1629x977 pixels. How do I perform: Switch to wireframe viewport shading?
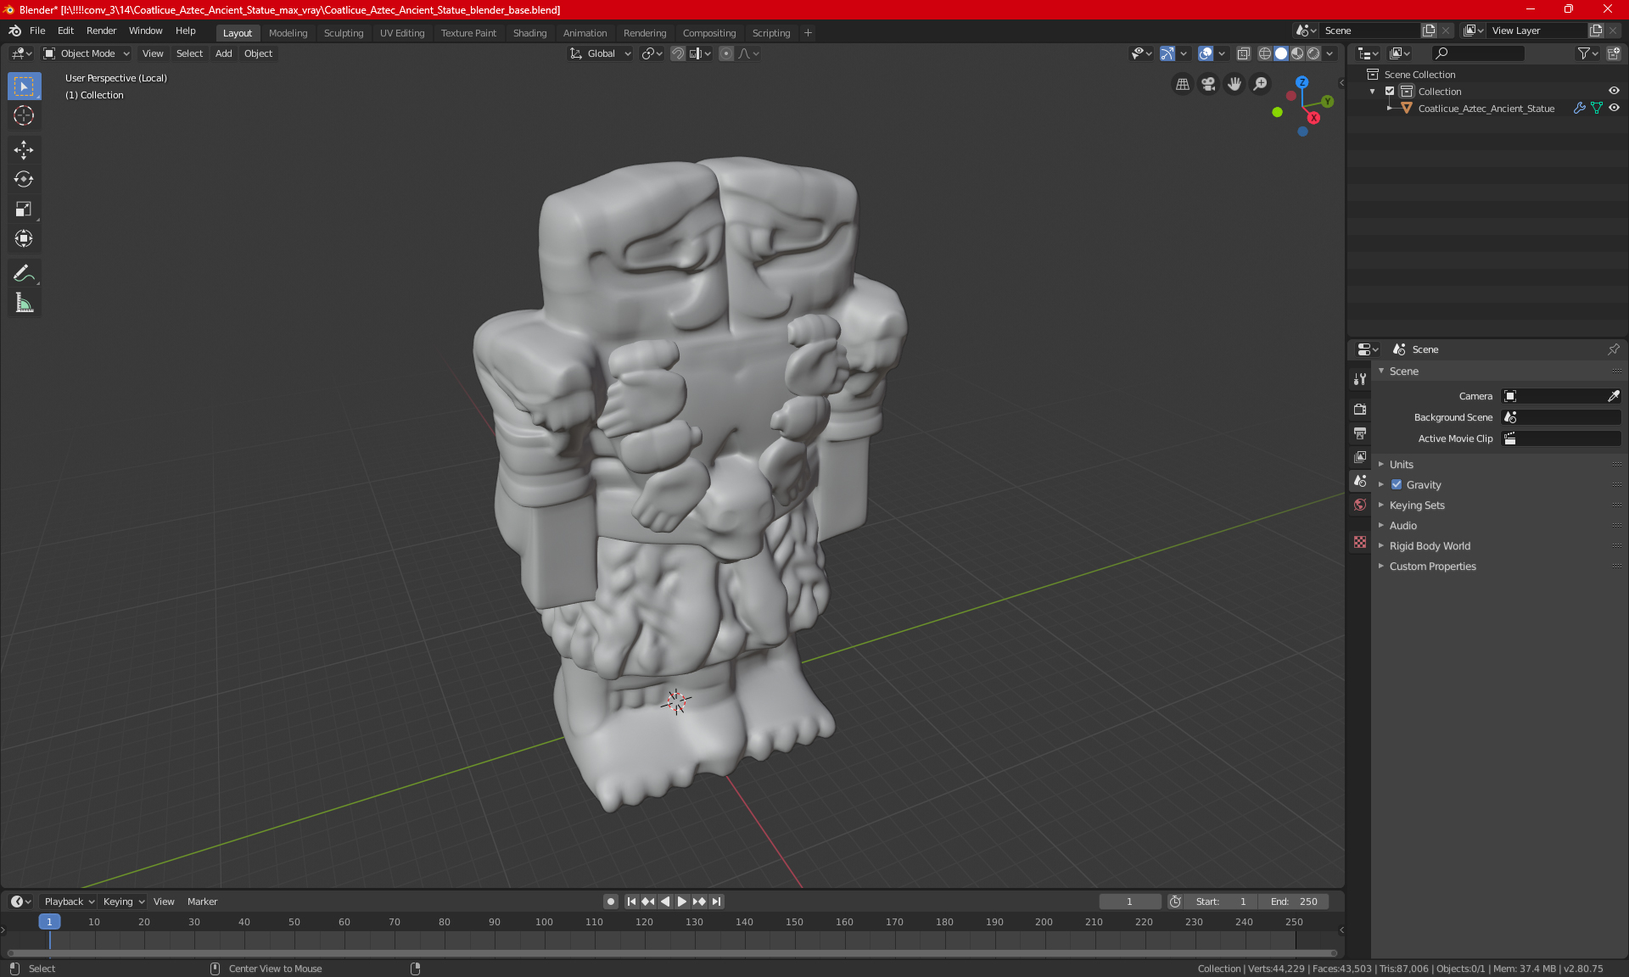(1265, 53)
